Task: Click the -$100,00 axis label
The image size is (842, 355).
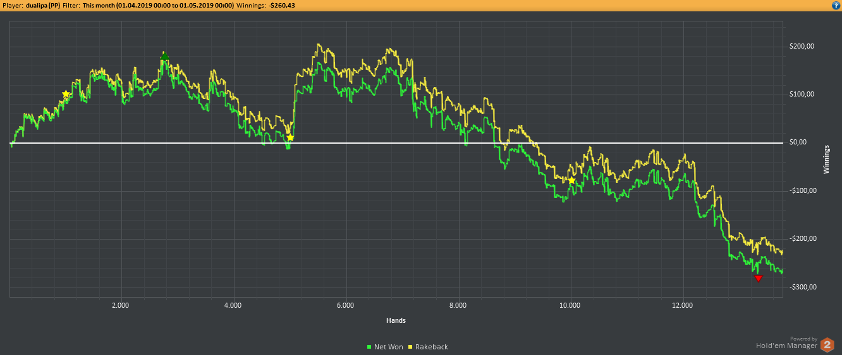Action: (802, 190)
